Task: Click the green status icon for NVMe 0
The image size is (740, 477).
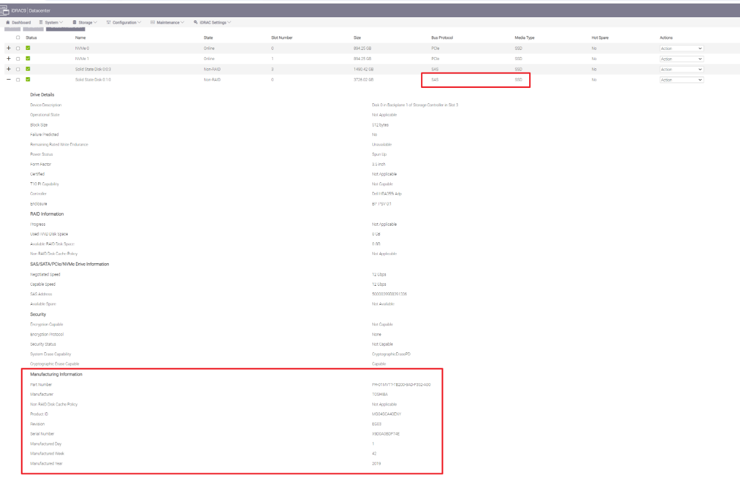Action: click(x=28, y=48)
